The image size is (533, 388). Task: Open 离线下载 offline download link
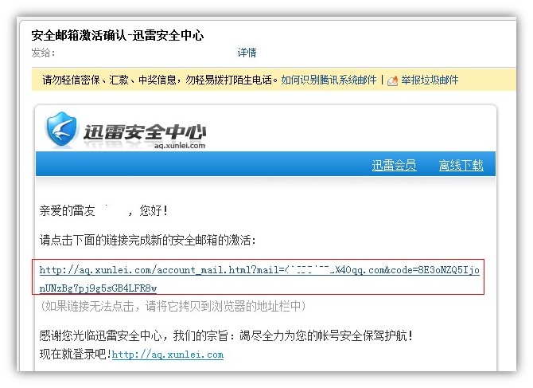pyautogui.click(x=461, y=165)
